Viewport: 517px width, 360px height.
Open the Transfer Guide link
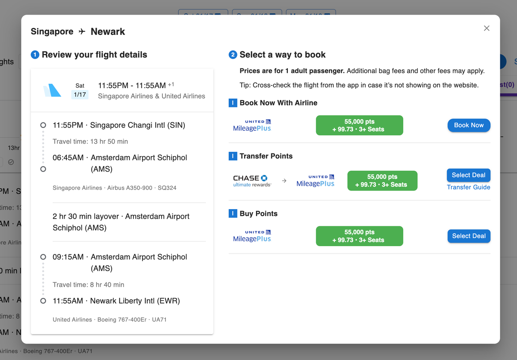(x=468, y=187)
